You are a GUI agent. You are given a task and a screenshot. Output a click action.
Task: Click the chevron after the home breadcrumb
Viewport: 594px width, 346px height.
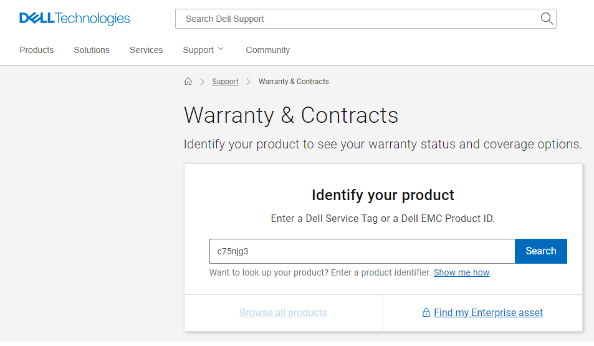point(203,82)
